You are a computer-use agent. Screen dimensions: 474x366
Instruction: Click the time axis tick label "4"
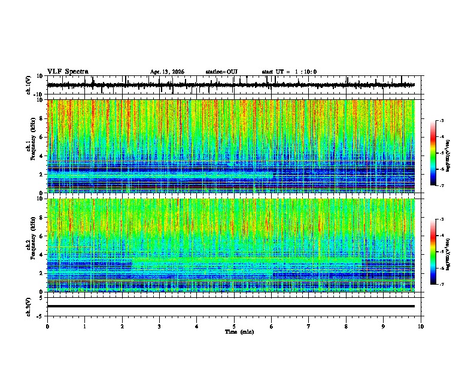(197, 327)
